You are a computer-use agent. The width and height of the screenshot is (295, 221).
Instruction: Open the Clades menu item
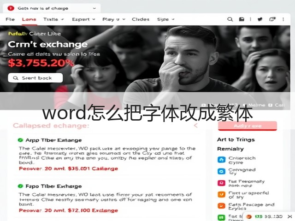[x=141, y=19]
